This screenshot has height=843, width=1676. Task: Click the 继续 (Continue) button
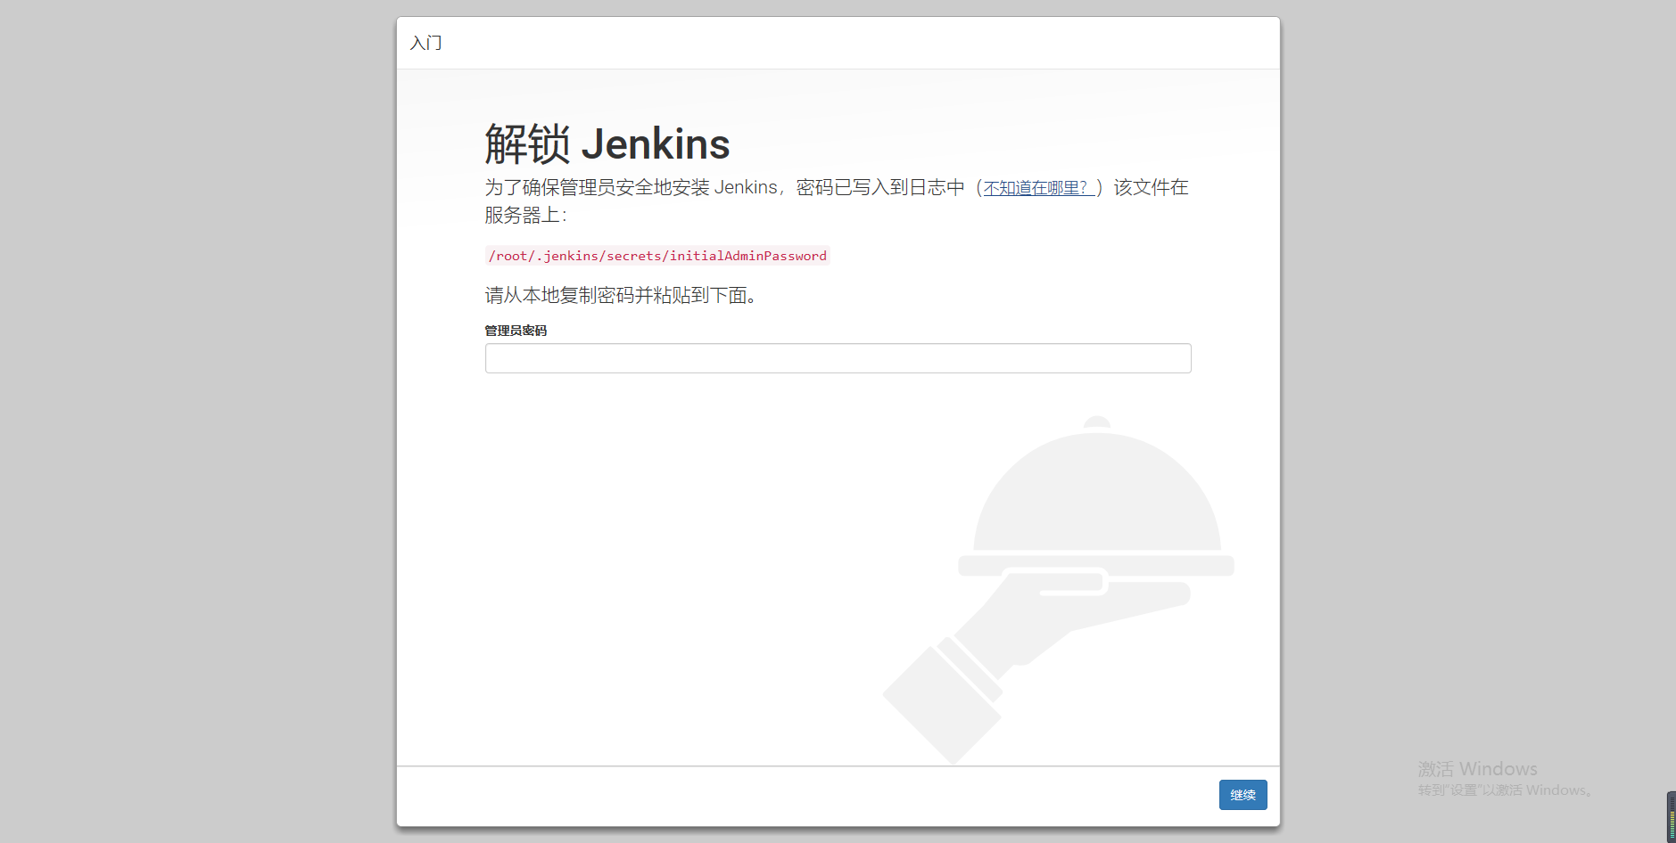(1243, 794)
